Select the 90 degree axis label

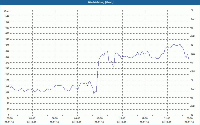[8, 98]
